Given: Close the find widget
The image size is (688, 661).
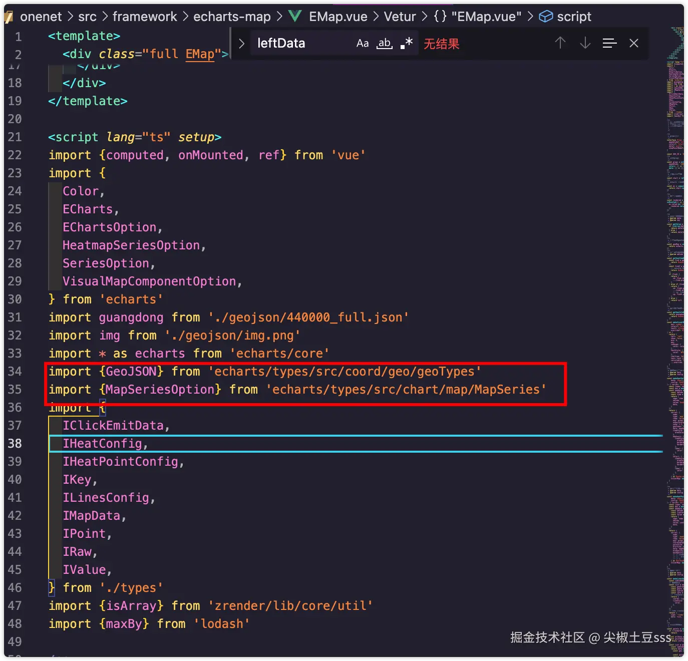Looking at the screenshot, I should click(634, 43).
